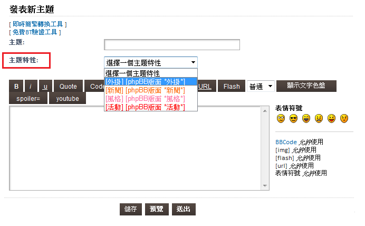Image resolution: width=365 pixels, height=226 pixels.
Task: Select the 活動 topic attribute option
Action: (x=151, y=107)
